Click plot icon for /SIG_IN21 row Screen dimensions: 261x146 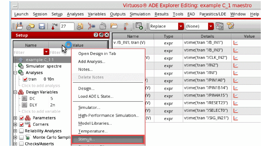(x=236, y=119)
